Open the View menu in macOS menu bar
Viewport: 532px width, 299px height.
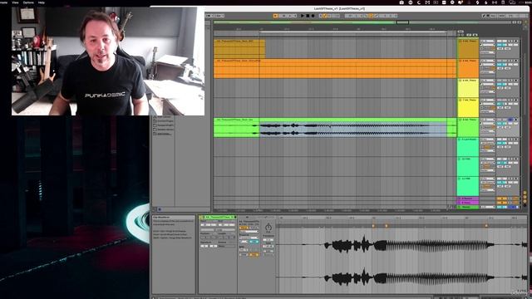coord(15,2)
